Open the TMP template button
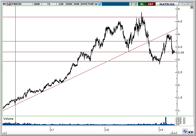The width and height of the screenshot is (196, 136). pos(91,4)
